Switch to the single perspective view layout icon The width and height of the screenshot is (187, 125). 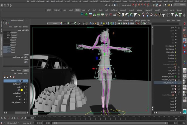point(185,70)
